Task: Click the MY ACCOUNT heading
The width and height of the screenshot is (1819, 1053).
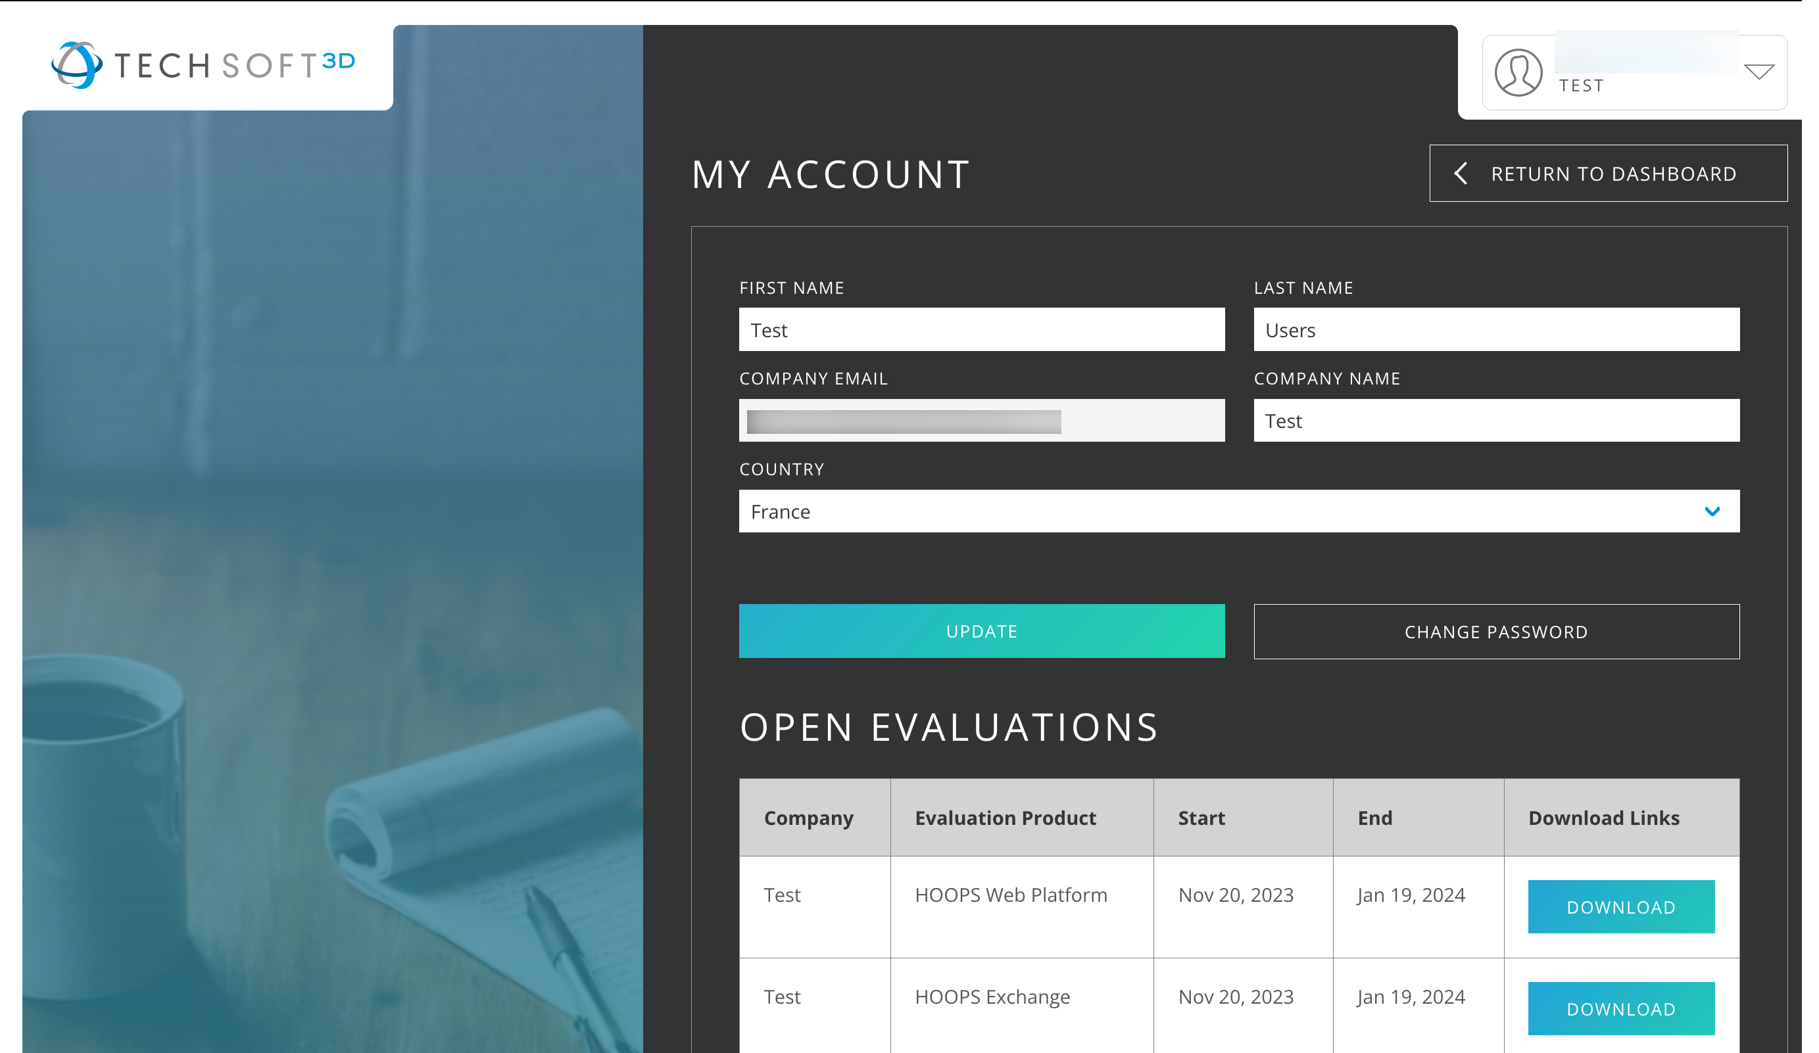Action: pos(831,175)
